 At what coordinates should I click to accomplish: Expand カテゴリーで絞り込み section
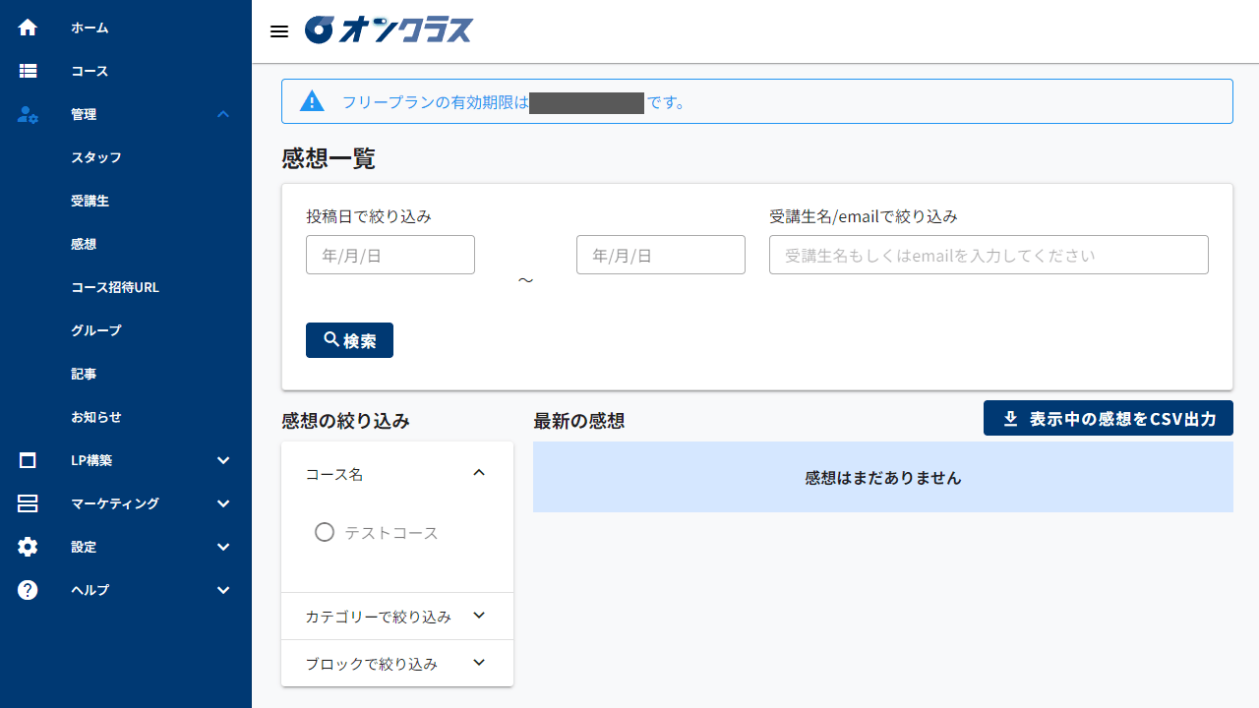pyautogui.click(x=479, y=616)
